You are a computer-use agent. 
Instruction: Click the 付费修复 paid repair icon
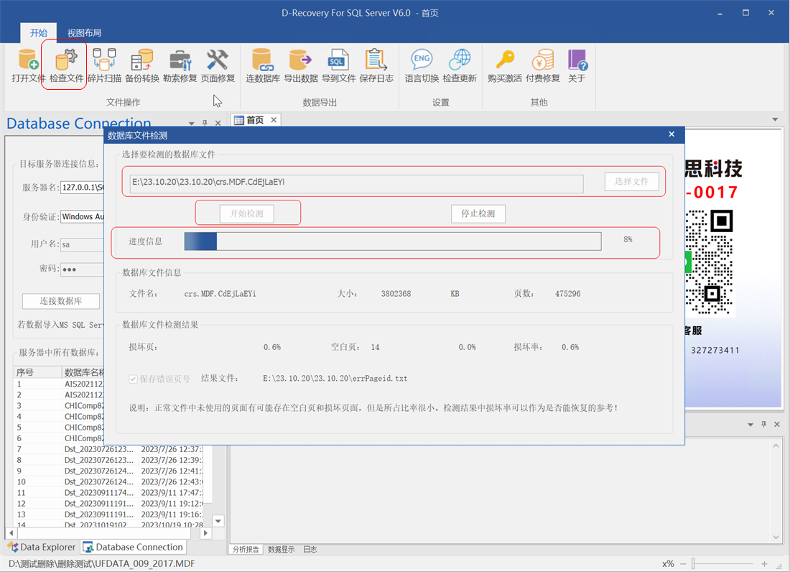coord(543,65)
